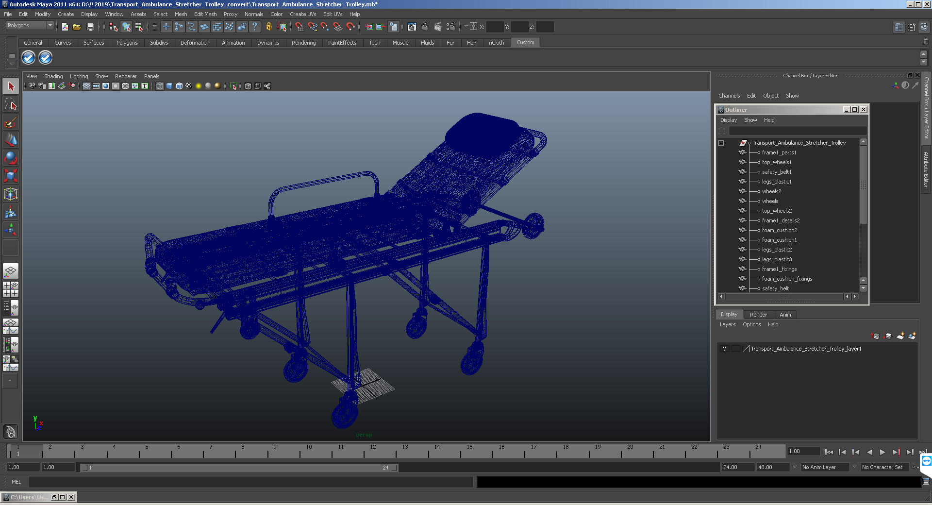Click the question mark selection mask icon
This screenshot has height=505, width=932.
[254, 27]
